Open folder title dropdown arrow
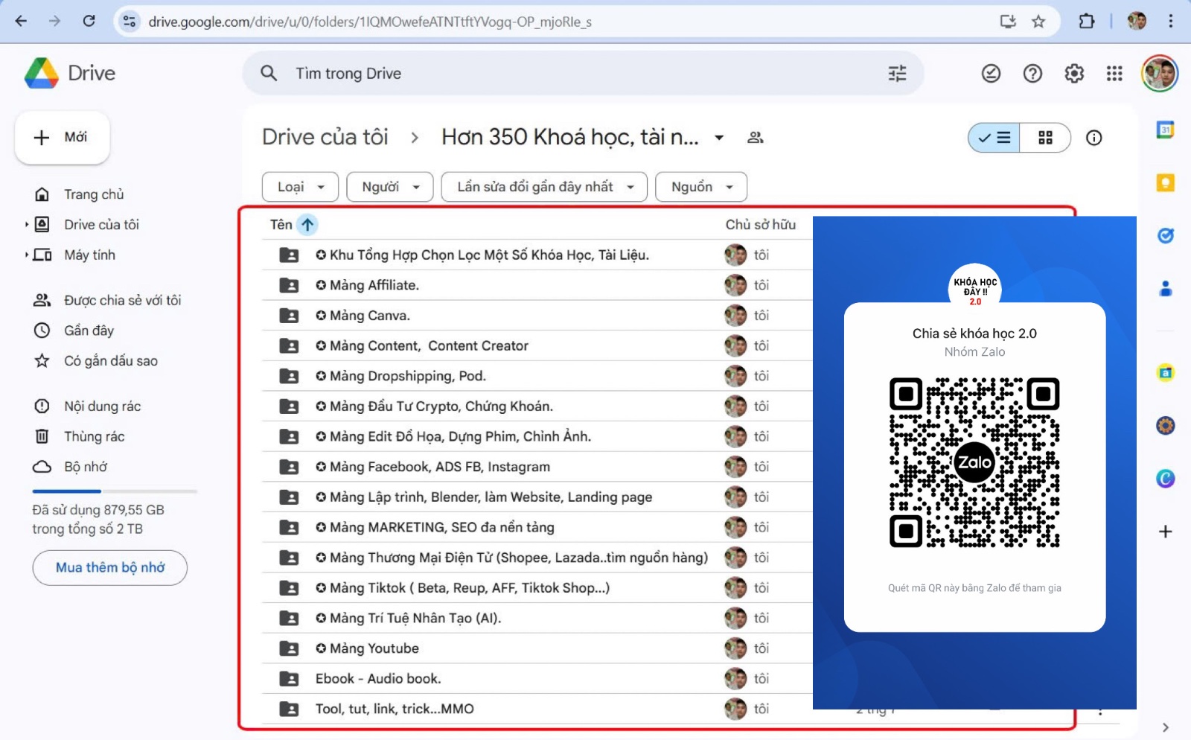Viewport: 1191px width, 740px height. pyautogui.click(x=719, y=138)
